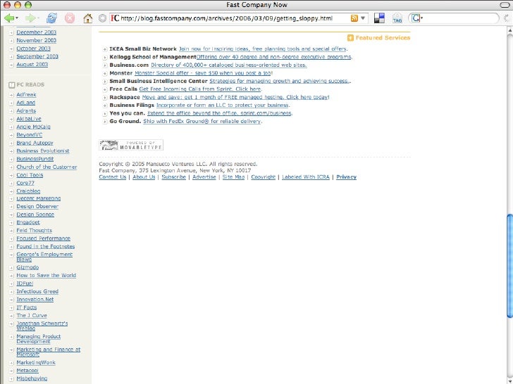This screenshot has height=384, width=513.
Task: Open the Gizmodo link
Action: (27, 267)
